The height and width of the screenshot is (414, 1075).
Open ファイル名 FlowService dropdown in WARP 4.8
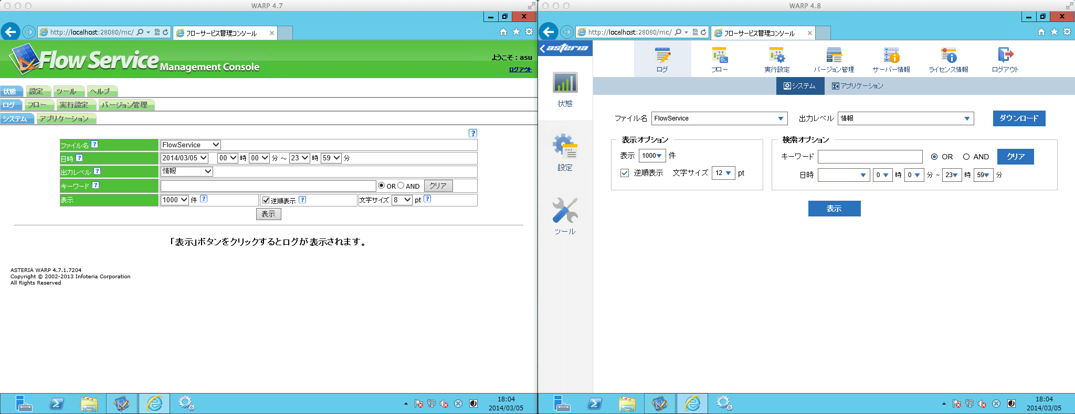(x=720, y=118)
